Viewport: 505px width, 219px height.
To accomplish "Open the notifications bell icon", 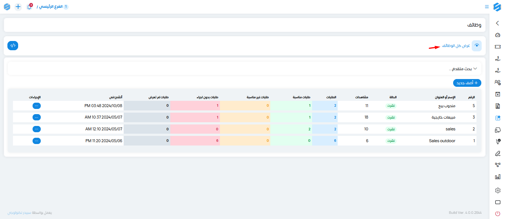I will coord(30,7).
